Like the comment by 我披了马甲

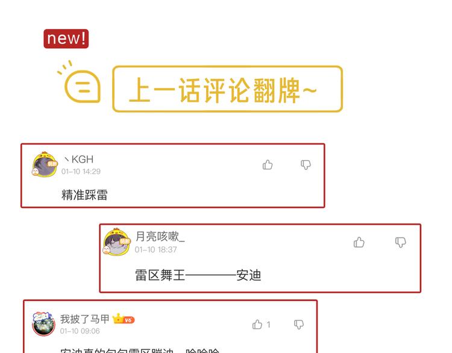pyautogui.click(x=257, y=325)
